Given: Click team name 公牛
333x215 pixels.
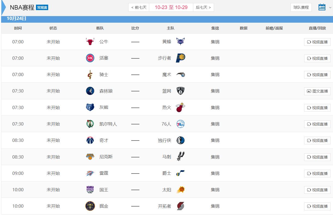Looking at the screenshot, I should click(x=104, y=42).
